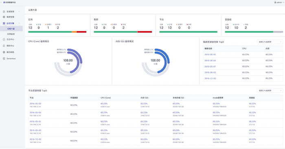Click CPU 60.23% value in node 2016-05-02 row

click(104, 104)
